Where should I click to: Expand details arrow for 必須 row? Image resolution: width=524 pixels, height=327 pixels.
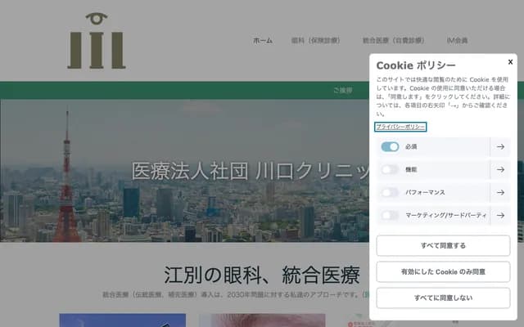tap(500, 147)
